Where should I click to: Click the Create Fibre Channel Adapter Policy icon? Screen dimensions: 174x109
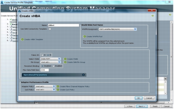point(58,87)
